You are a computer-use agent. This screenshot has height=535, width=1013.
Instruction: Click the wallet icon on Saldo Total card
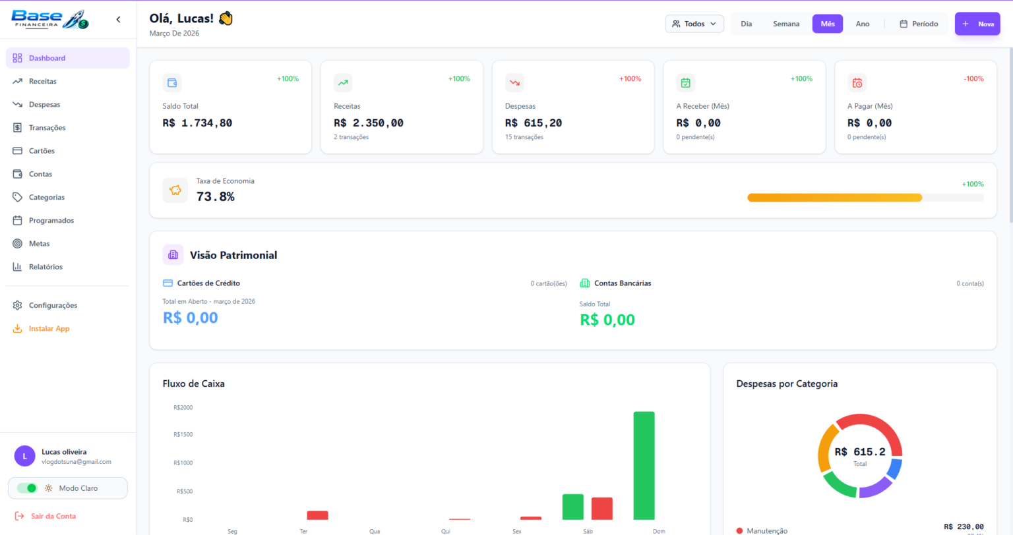pyautogui.click(x=172, y=83)
